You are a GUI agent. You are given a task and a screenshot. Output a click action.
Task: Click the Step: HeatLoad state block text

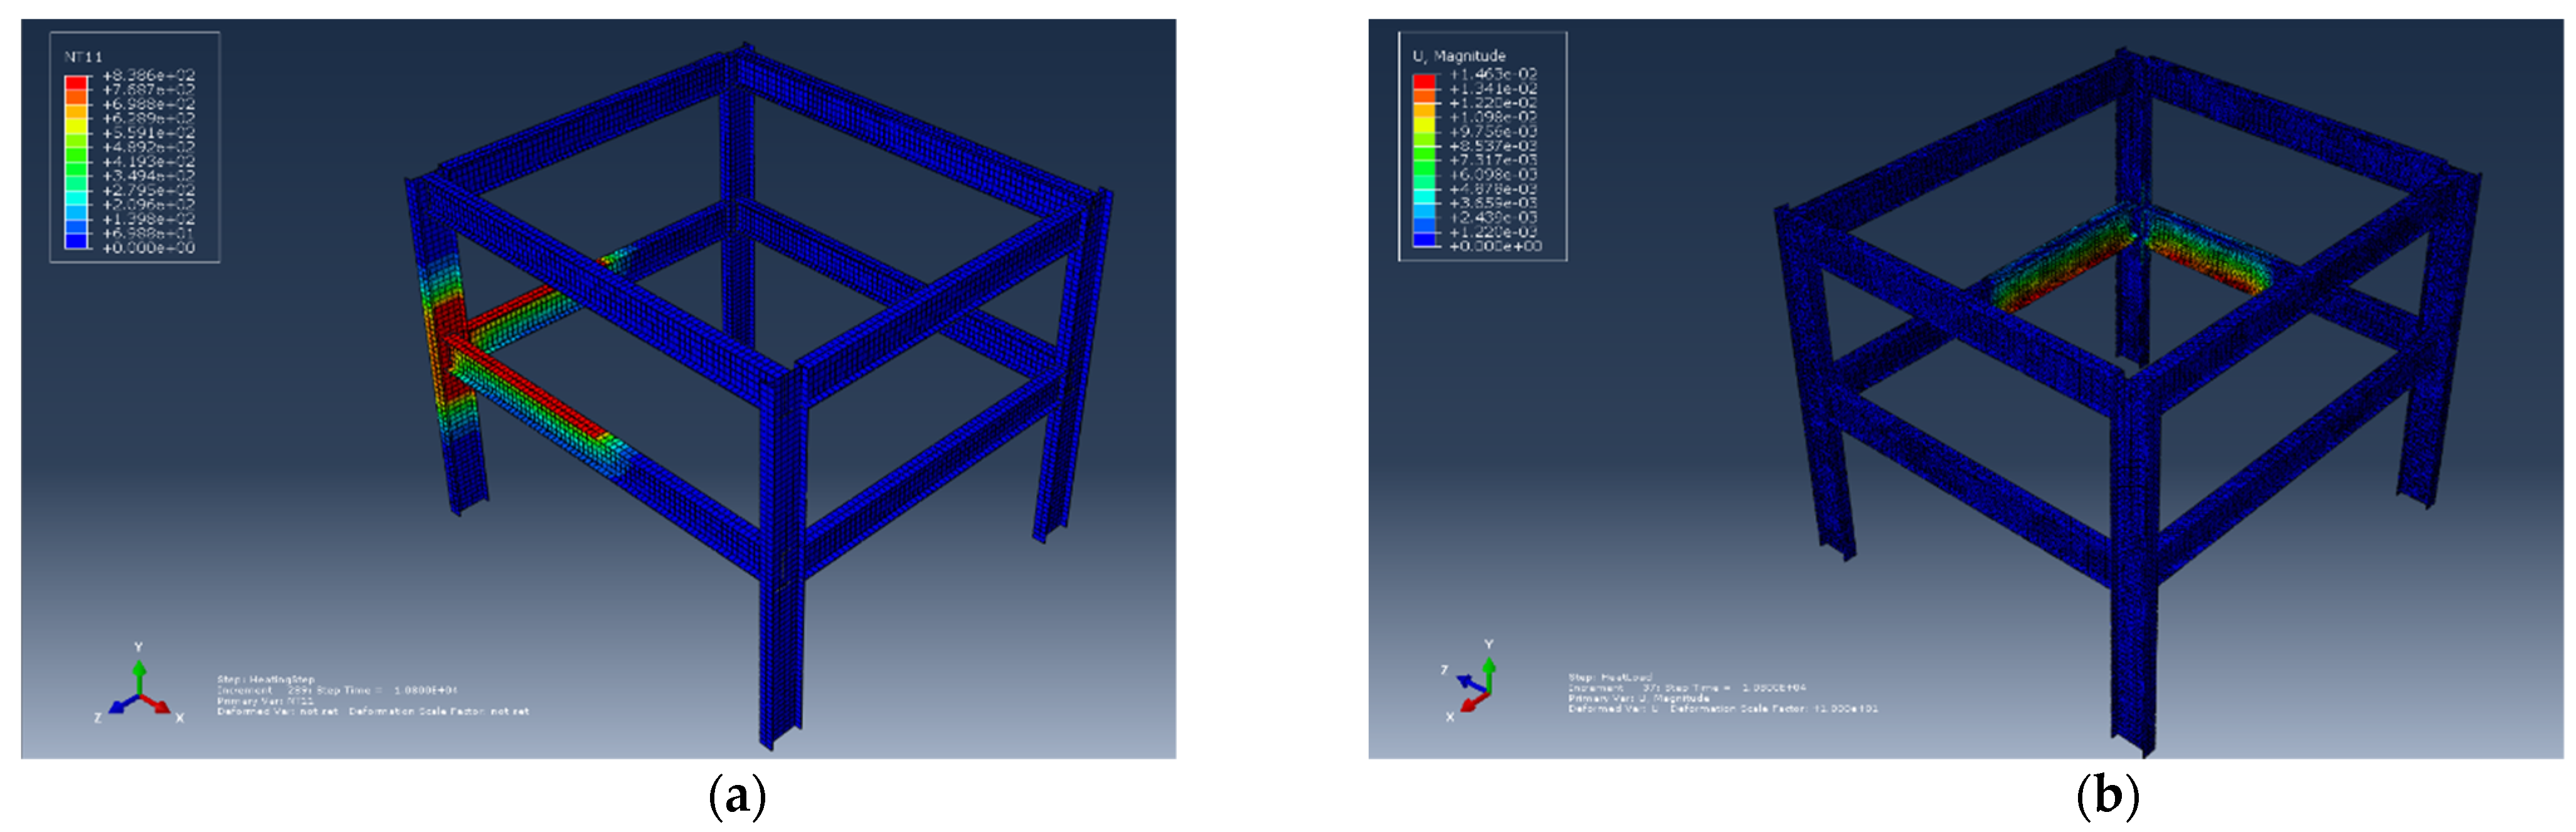(1610, 678)
